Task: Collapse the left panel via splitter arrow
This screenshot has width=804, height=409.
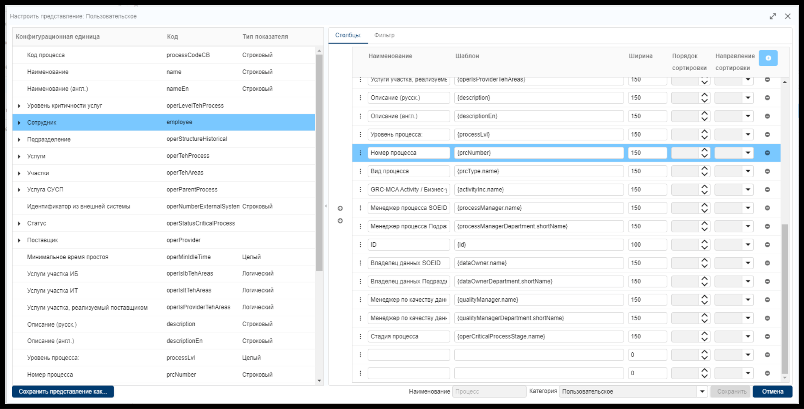Action: (326, 206)
